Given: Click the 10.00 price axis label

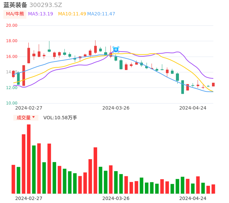Looking at the screenshot, I should click(12, 103).
